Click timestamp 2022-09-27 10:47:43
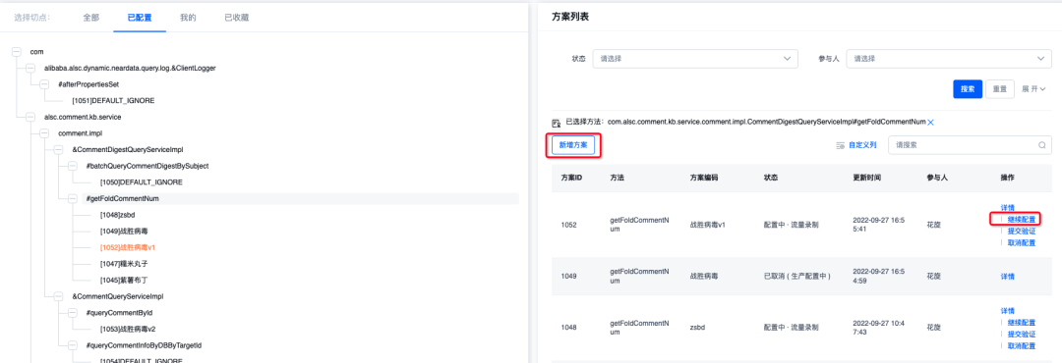 pos(877,327)
